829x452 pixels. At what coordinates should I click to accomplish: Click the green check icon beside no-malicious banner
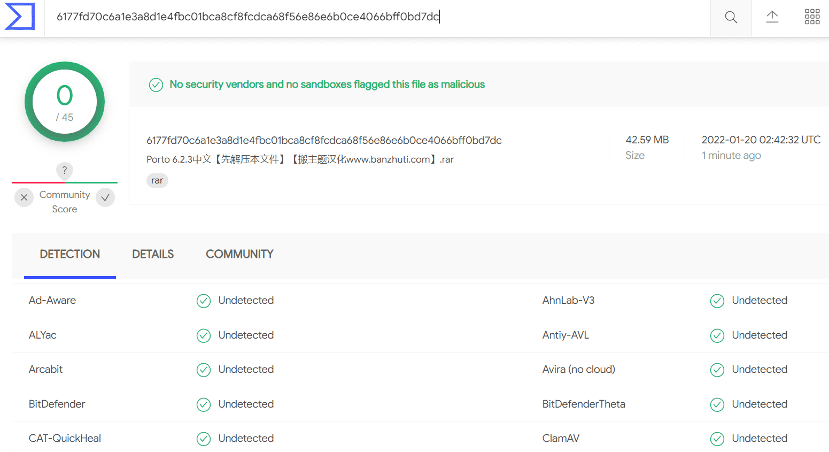point(156,85)
